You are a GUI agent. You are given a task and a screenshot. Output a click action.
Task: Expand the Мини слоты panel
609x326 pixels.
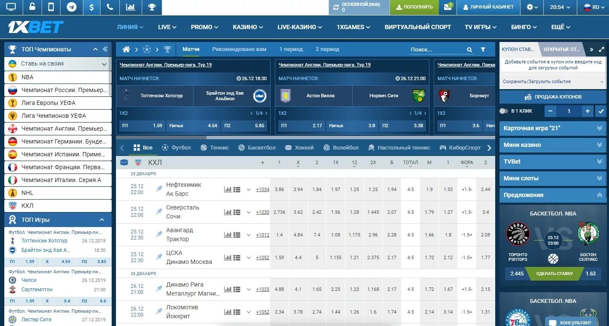tap(552, 178)
